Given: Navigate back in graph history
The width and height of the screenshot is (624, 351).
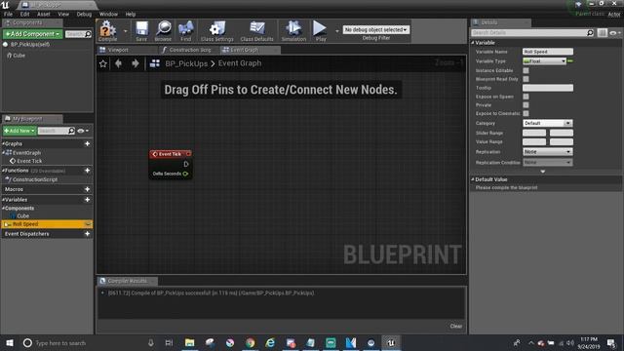Looking at the screenshot, I should point(118,63).
